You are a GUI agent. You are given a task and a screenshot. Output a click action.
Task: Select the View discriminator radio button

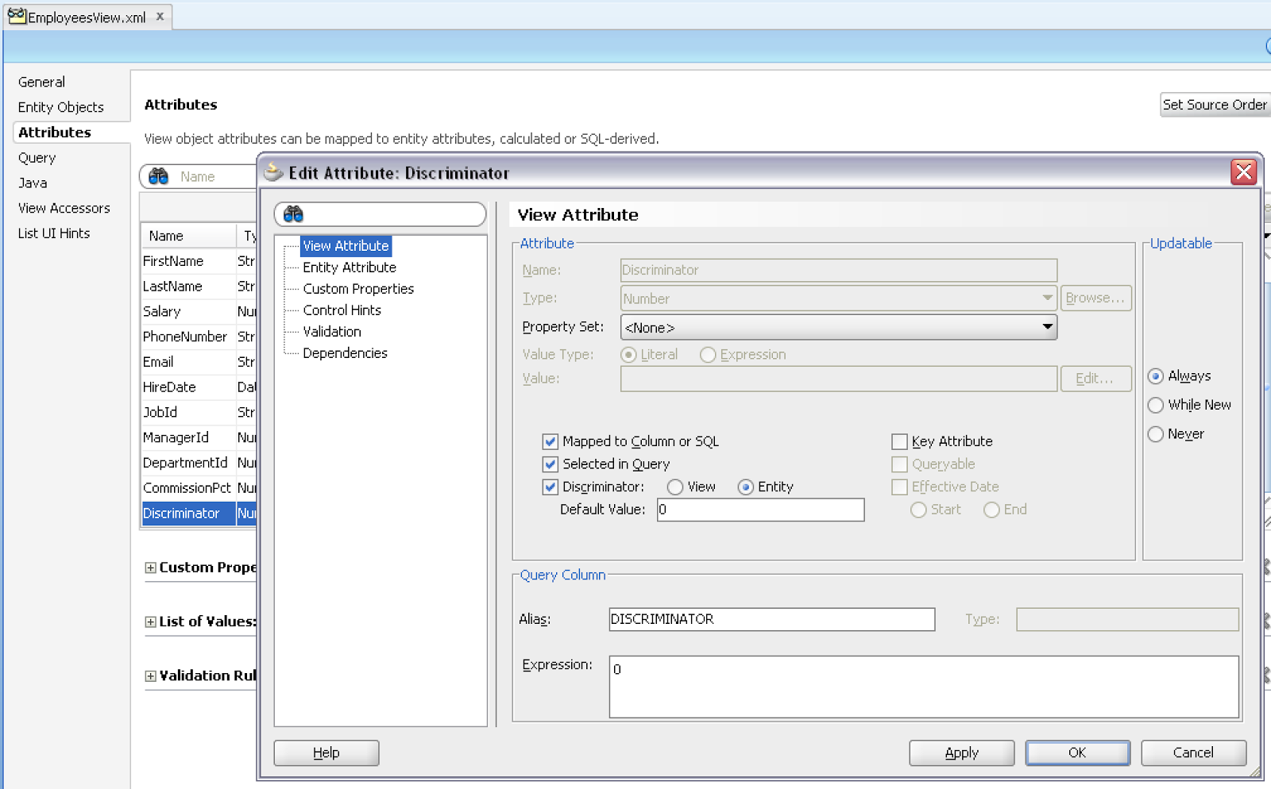click(675, 487)
